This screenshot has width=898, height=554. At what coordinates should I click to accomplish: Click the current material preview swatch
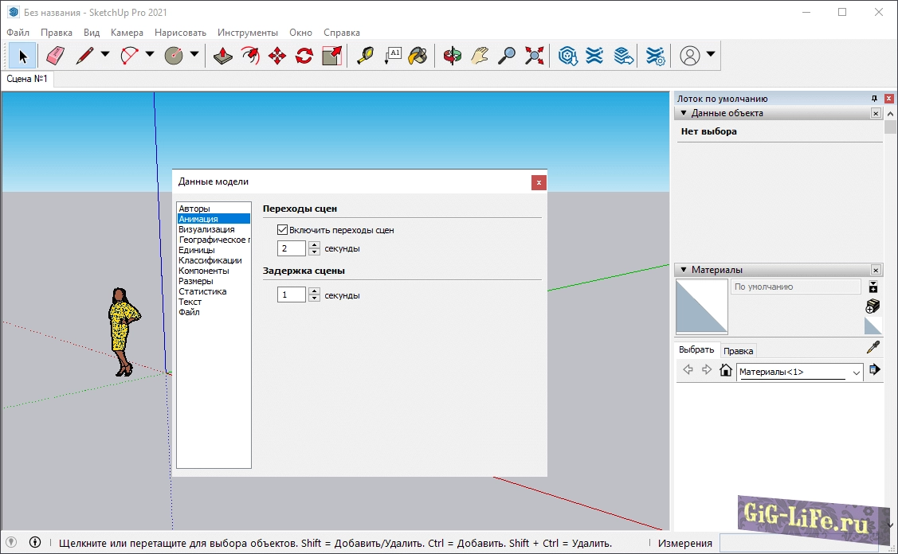pyautogui.click(x=701, y=306)
